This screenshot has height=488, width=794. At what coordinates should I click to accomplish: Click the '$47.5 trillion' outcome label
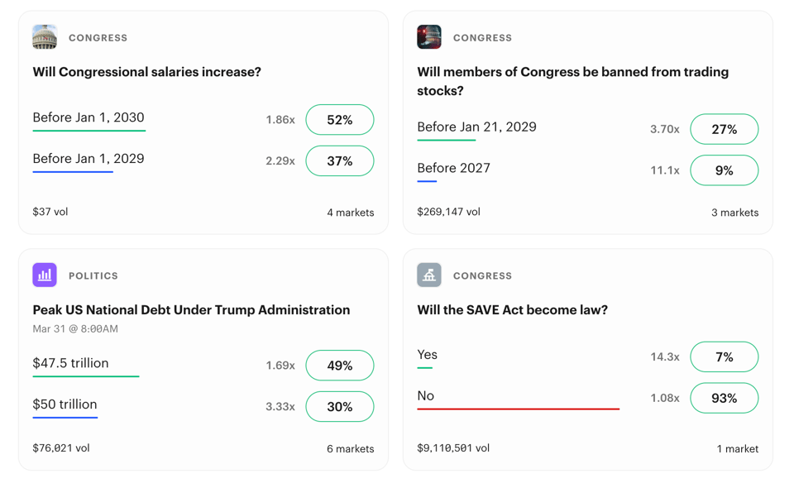(x=70, y=363)
